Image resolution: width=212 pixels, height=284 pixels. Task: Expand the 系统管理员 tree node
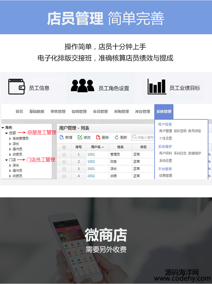coord(10,138)
